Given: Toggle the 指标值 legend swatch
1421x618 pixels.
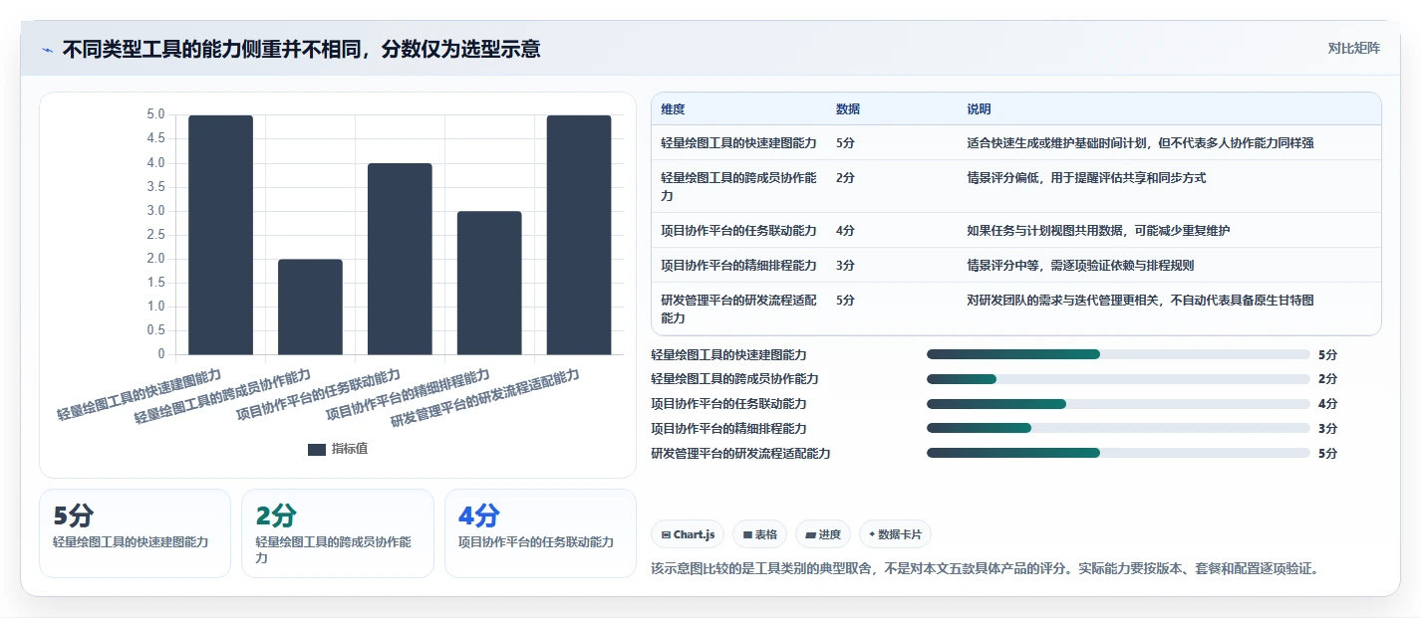Looking at the screenshot, I should coord(317,450).
